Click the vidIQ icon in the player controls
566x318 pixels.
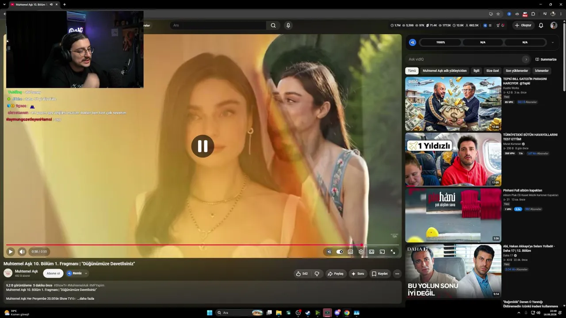(329, 252)
